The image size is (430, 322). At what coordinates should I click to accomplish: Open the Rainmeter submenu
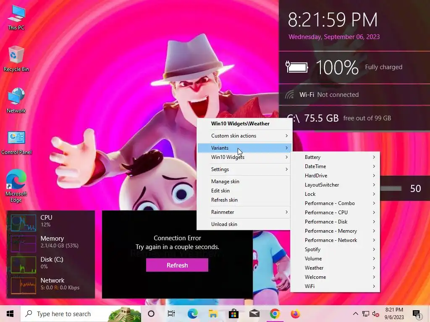click(244, 212)
